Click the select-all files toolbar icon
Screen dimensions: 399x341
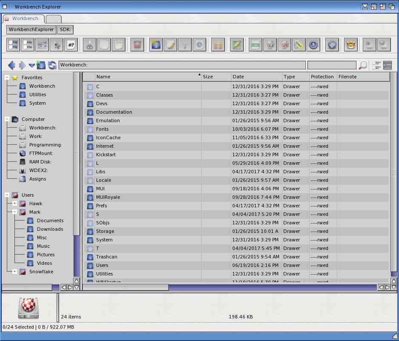(x=13, y=45)
